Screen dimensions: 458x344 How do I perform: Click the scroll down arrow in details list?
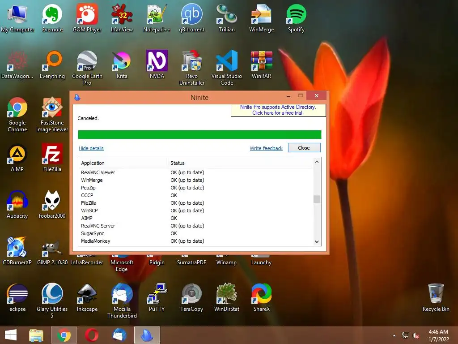coord(317,241)
